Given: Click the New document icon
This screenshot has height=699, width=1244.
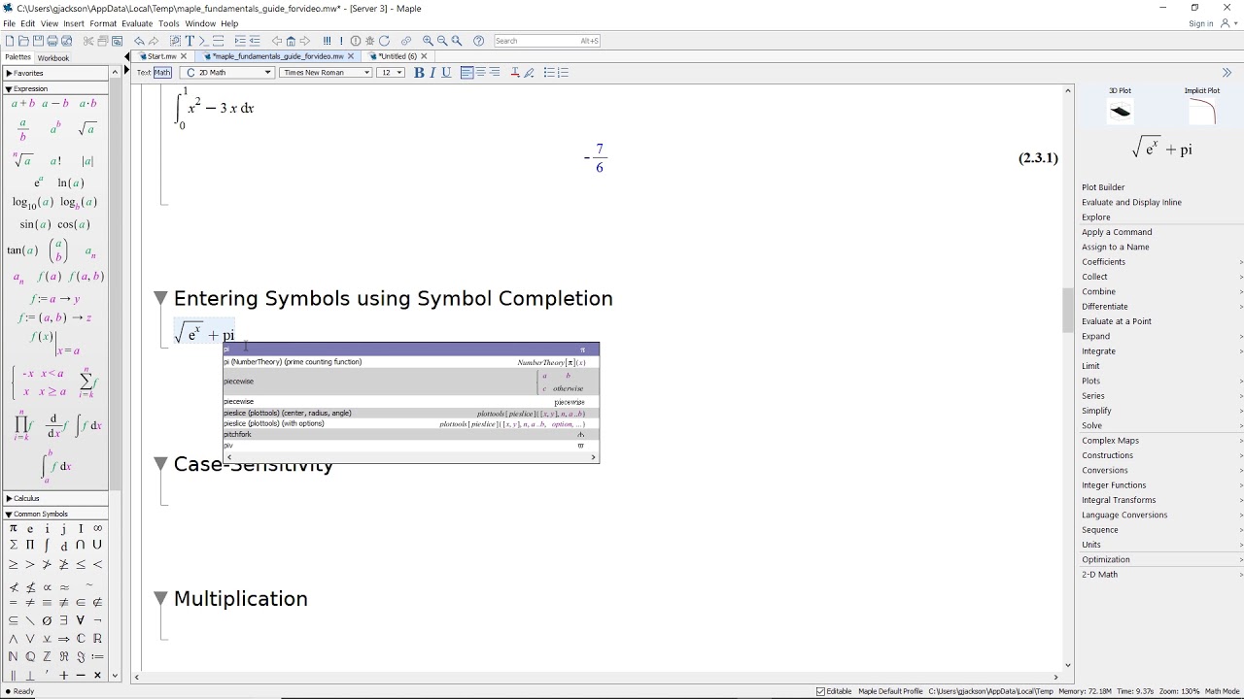Looking at the screenshot, I should [x=10, y=41].
